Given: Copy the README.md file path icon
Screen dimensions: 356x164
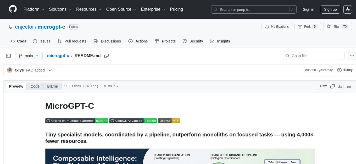Looking at the screenshot, I should [106, 56].
